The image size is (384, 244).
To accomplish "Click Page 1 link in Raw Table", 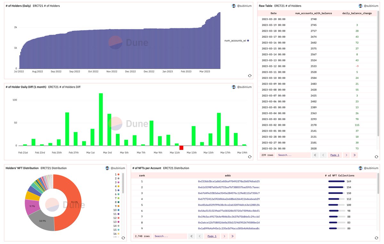I will (x=335, y=155).
